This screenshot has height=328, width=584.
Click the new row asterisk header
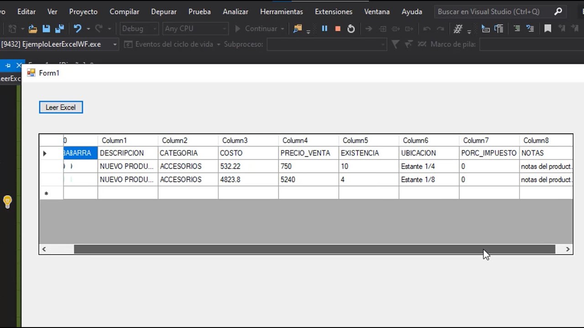(51, 193)
